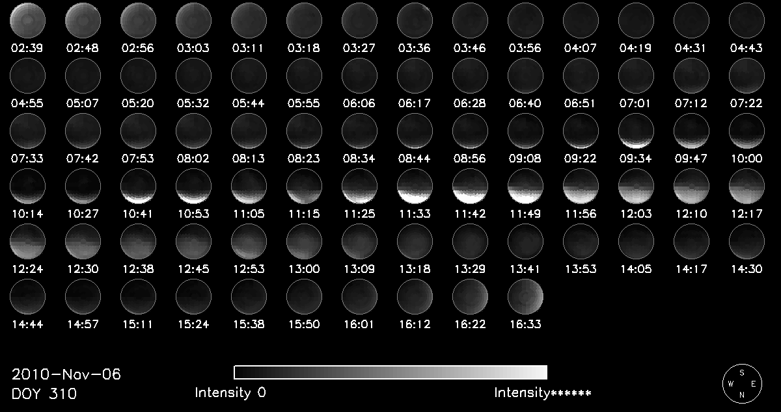Select the 13:00 disk thumbnail
The image size is (781, 412).
[x=304, y=242]
